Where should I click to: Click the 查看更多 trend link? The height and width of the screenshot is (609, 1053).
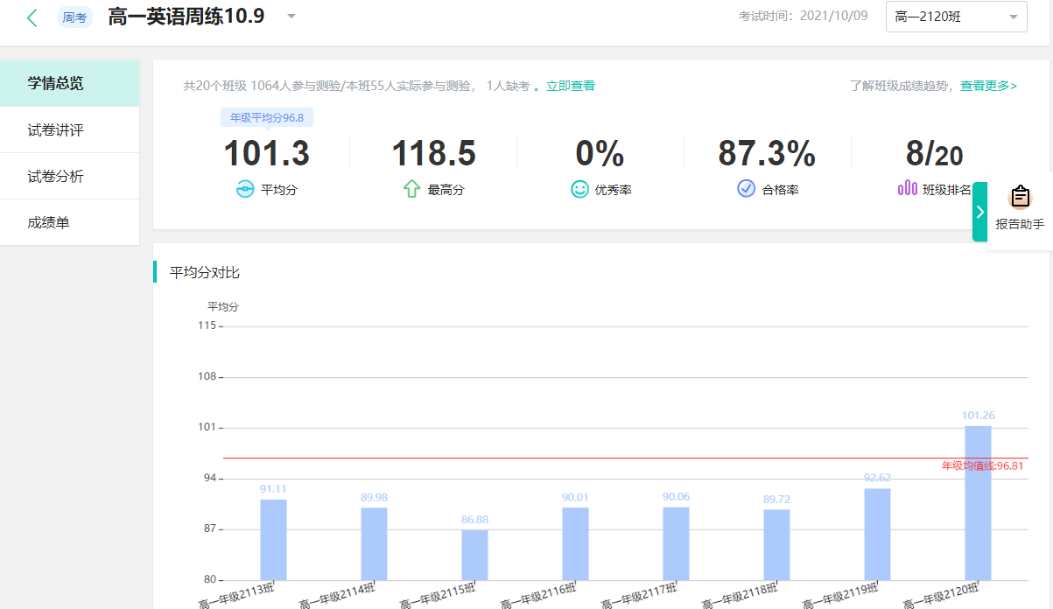pos(988,86)
